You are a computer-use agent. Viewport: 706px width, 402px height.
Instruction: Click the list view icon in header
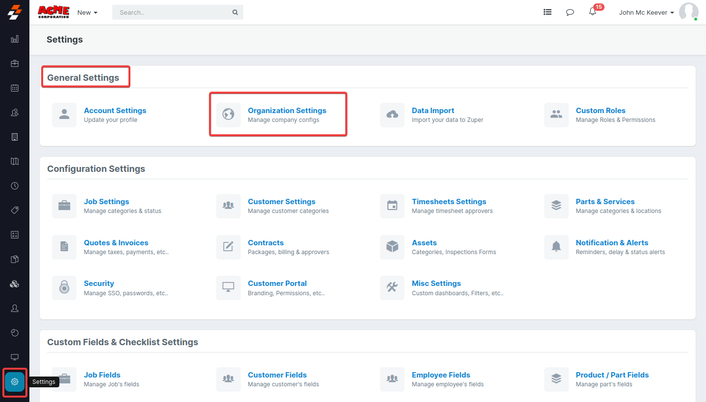(x=548, y=12)
